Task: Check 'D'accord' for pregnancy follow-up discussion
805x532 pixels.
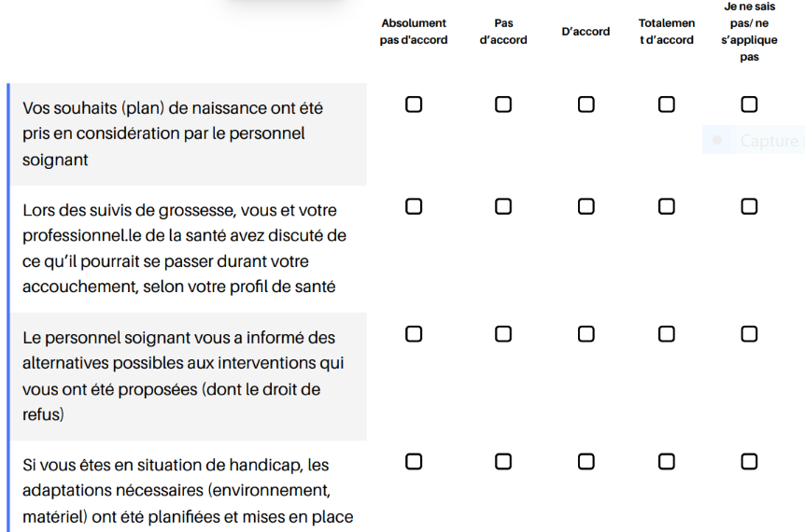Action: [586, 206]
